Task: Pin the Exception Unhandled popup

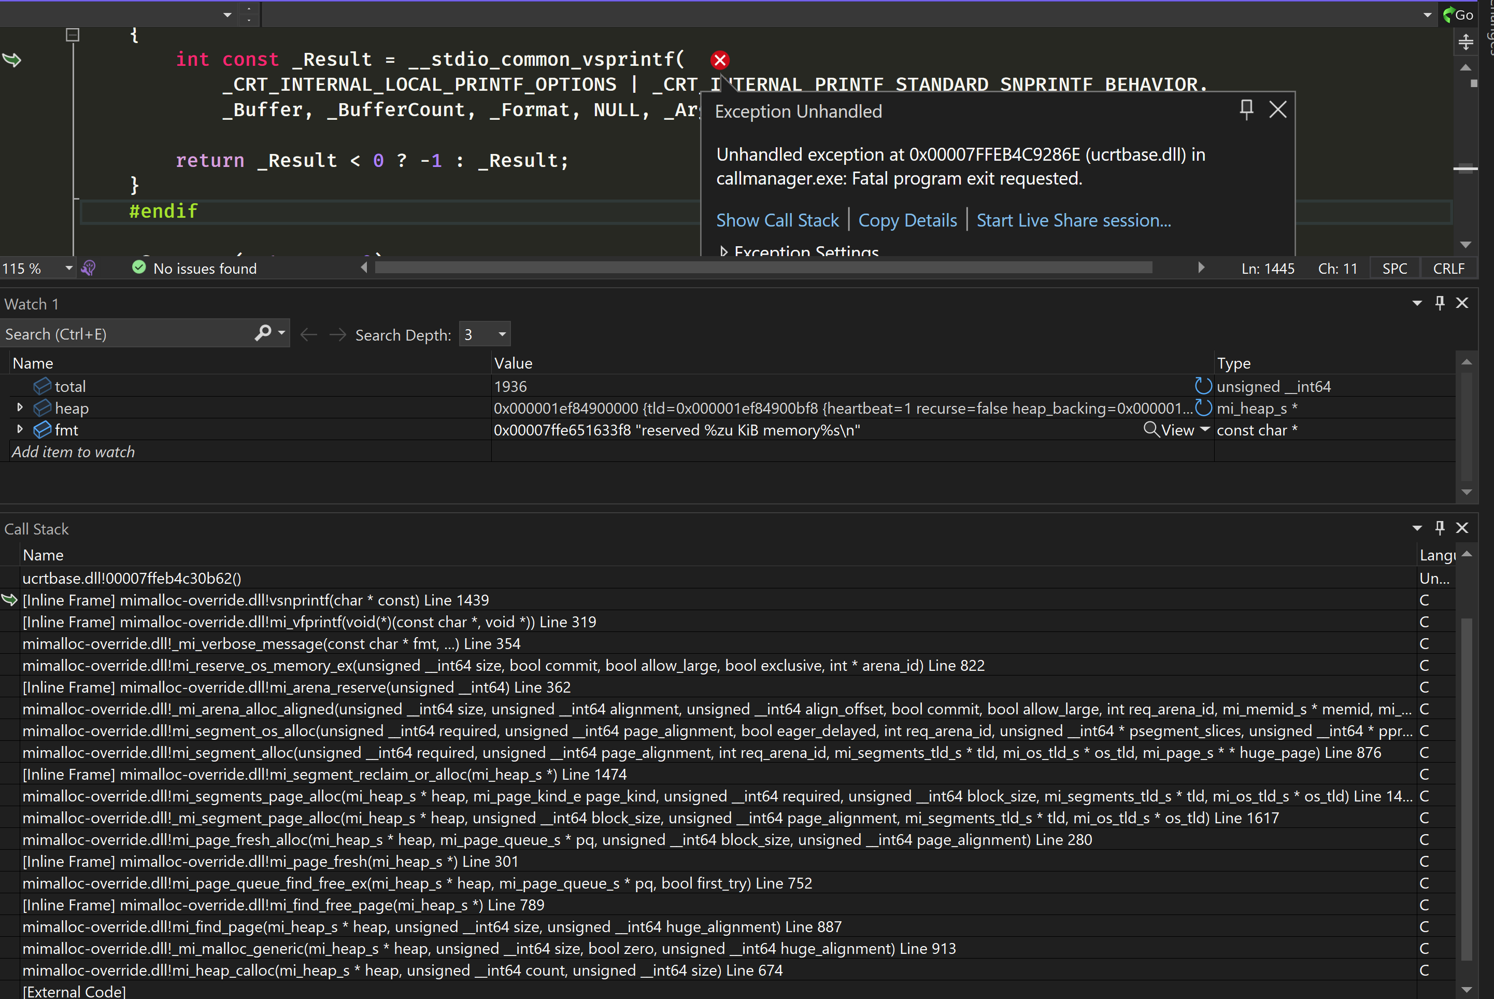Action: 1246,109
